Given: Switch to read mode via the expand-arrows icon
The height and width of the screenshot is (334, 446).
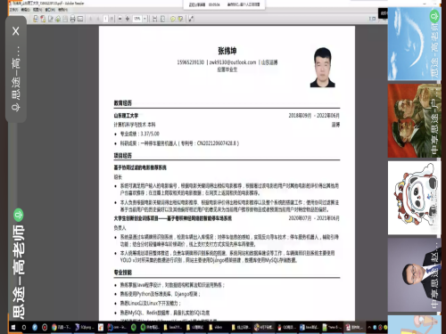Looking at the screenshot, I should pos(191,19).
